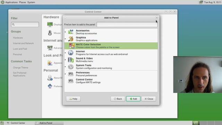Viewport: 222px width, 125px height.
Task: Click the Preferred Applications diamond icon
Action: coord(50,86)
